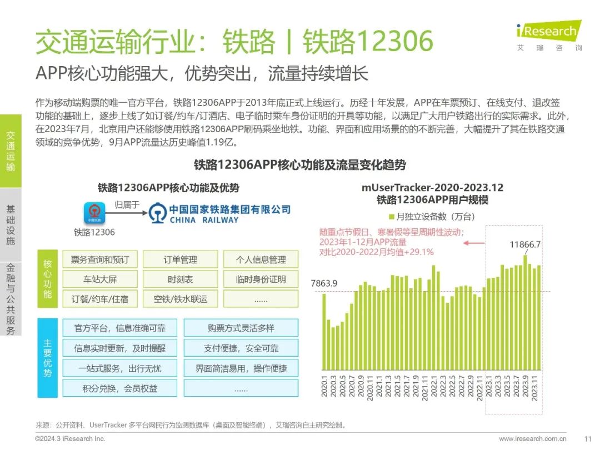Click the 个人信息管理 box
Screen dimensions: 600x450
point(261,259)
